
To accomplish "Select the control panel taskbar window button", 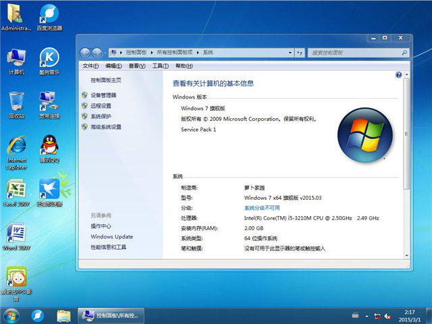I will 111,316.
